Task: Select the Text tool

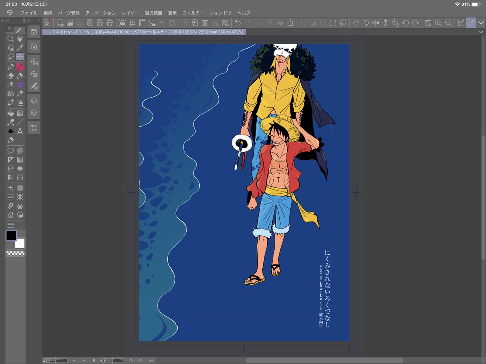Action: (20, 131)
